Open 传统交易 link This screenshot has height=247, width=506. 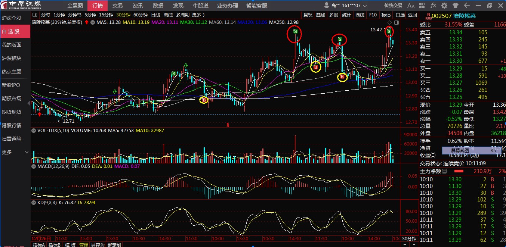(393, 6)
